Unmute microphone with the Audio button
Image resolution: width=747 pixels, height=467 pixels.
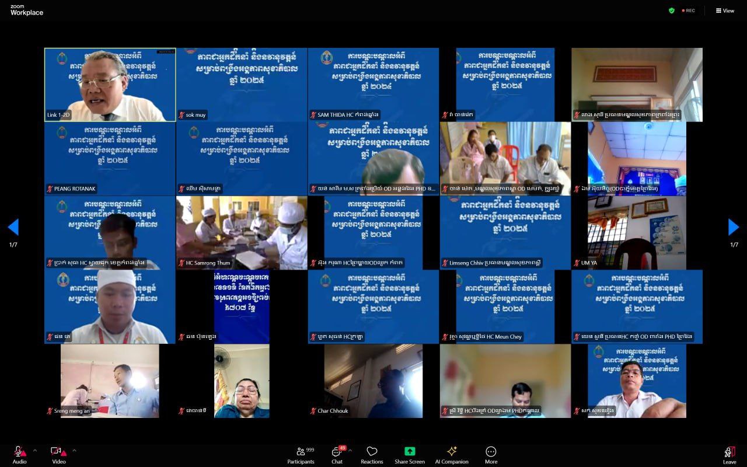[19, 455]
